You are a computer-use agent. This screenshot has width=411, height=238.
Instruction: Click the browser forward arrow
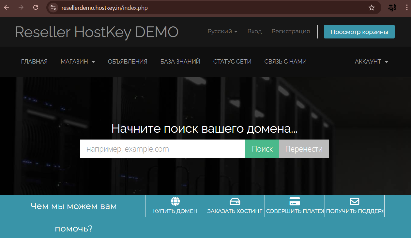21,7
